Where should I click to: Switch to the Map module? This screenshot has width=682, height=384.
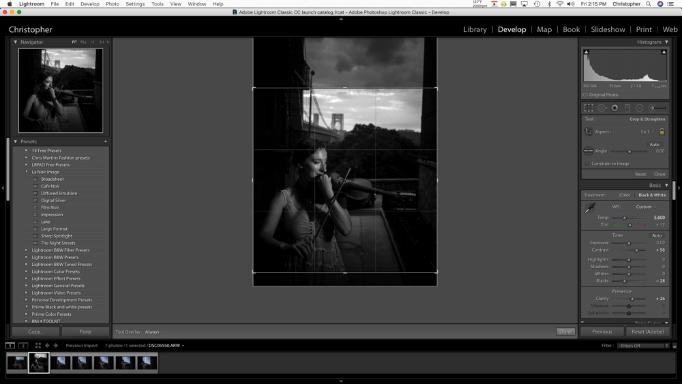(544, 29)
